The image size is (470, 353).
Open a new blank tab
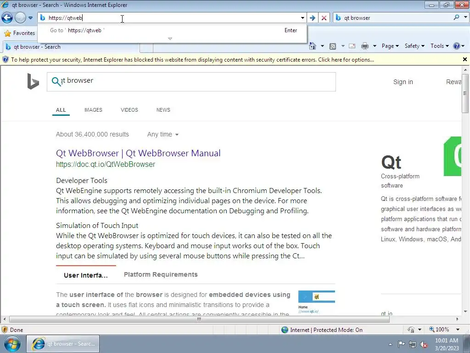[x=146, y=47]
